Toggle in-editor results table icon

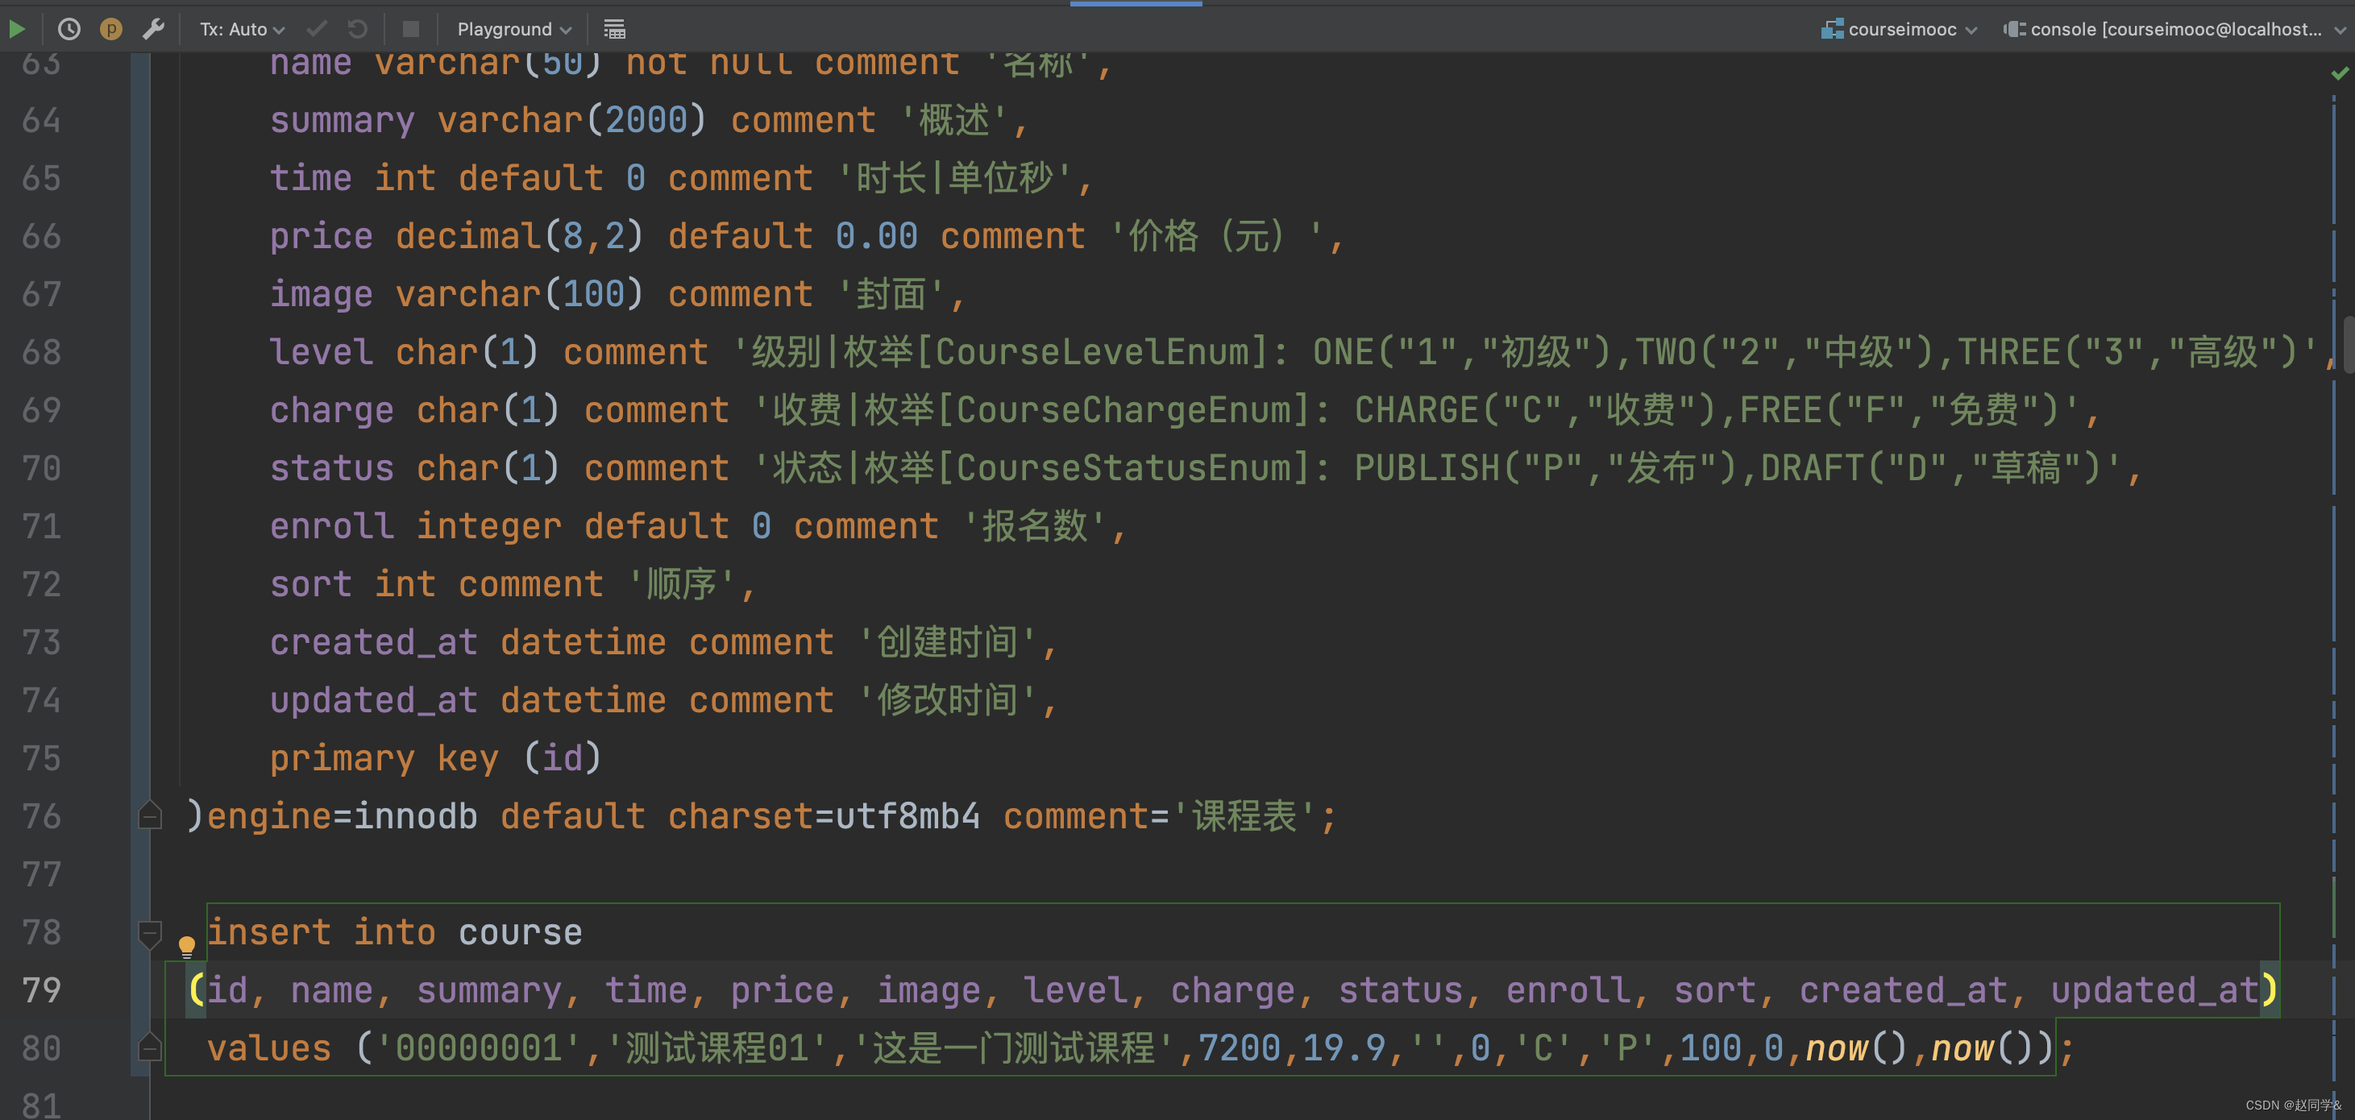coord(614,29)
